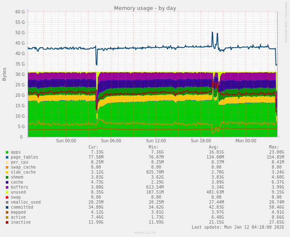
Task: Click the slab_cache legend color swatch
Action: 7,172
